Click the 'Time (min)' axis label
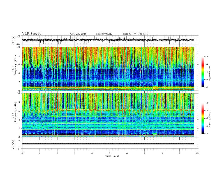The height and width of the screenshot is (172, 222). tap(112, 156)
